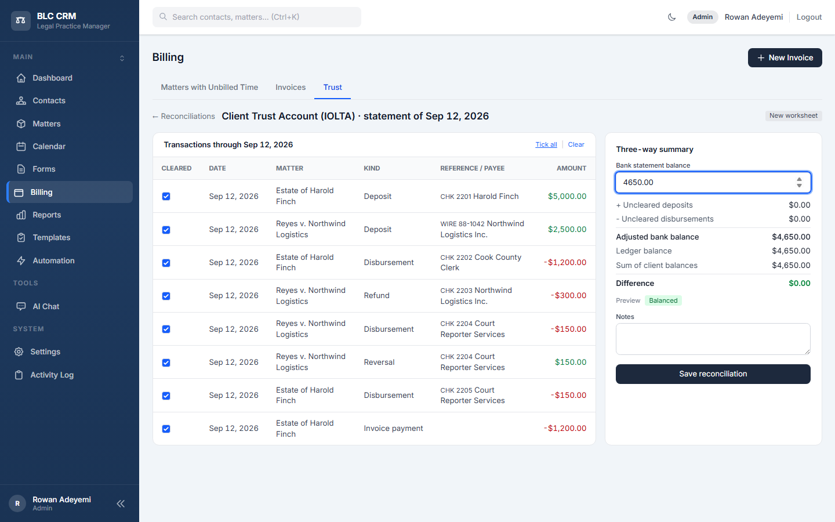Go back via the Reconciliations link
The image size is (835, 522).
pos(184,117)
